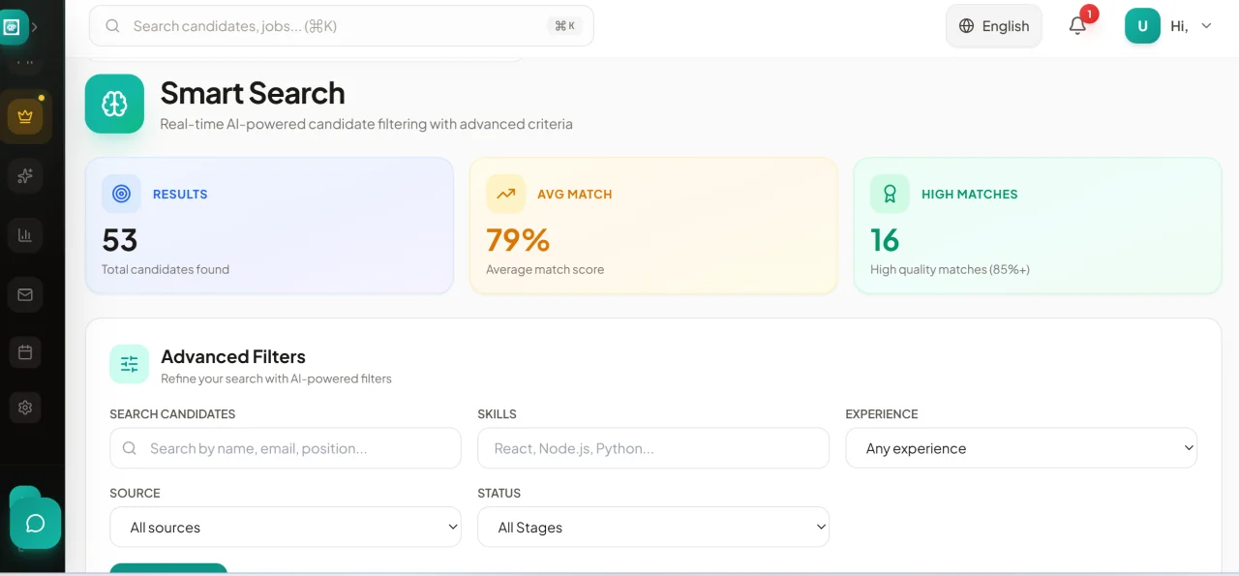Click the Advanced Filters sliders icon
Screen dimensions: 1239x576
coord(129,364)
